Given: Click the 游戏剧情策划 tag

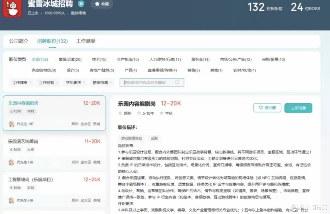Looking at the screenshot, I should [x=132, y=138].
